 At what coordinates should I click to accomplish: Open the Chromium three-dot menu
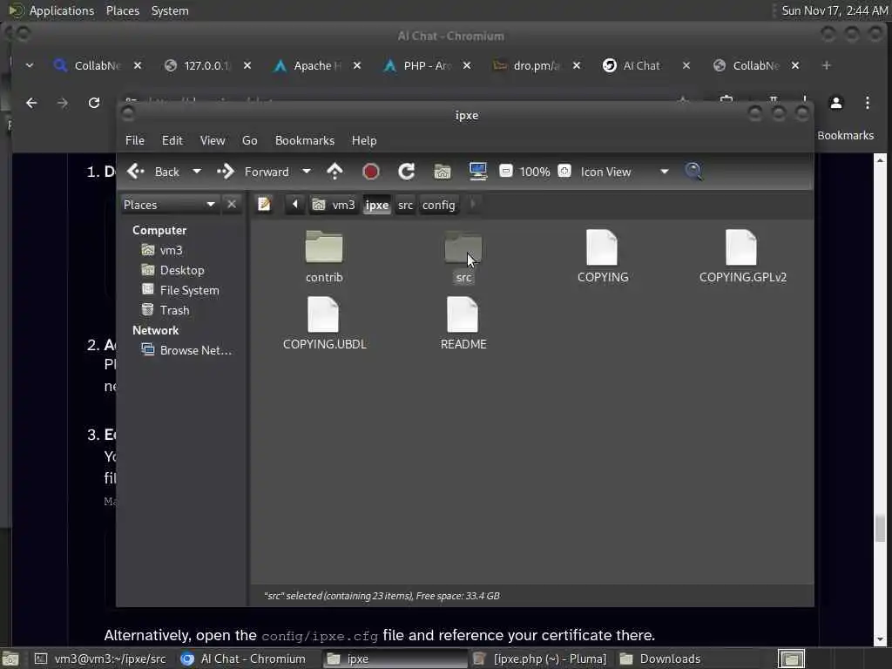tap(867, 103)
